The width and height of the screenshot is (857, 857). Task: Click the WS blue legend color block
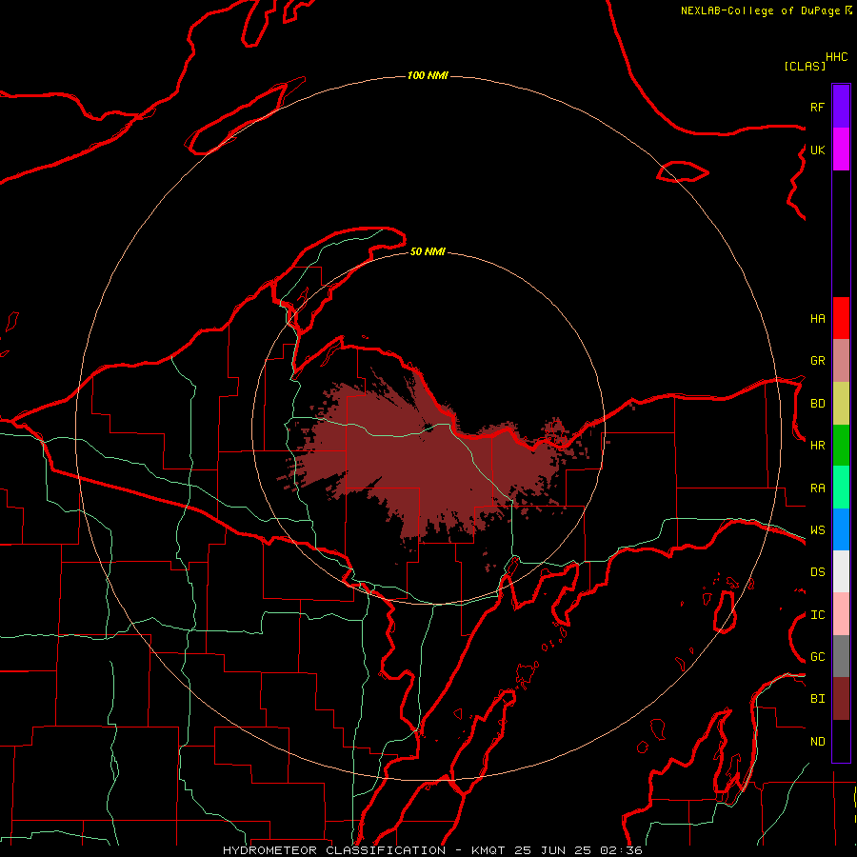pos(841,529)
